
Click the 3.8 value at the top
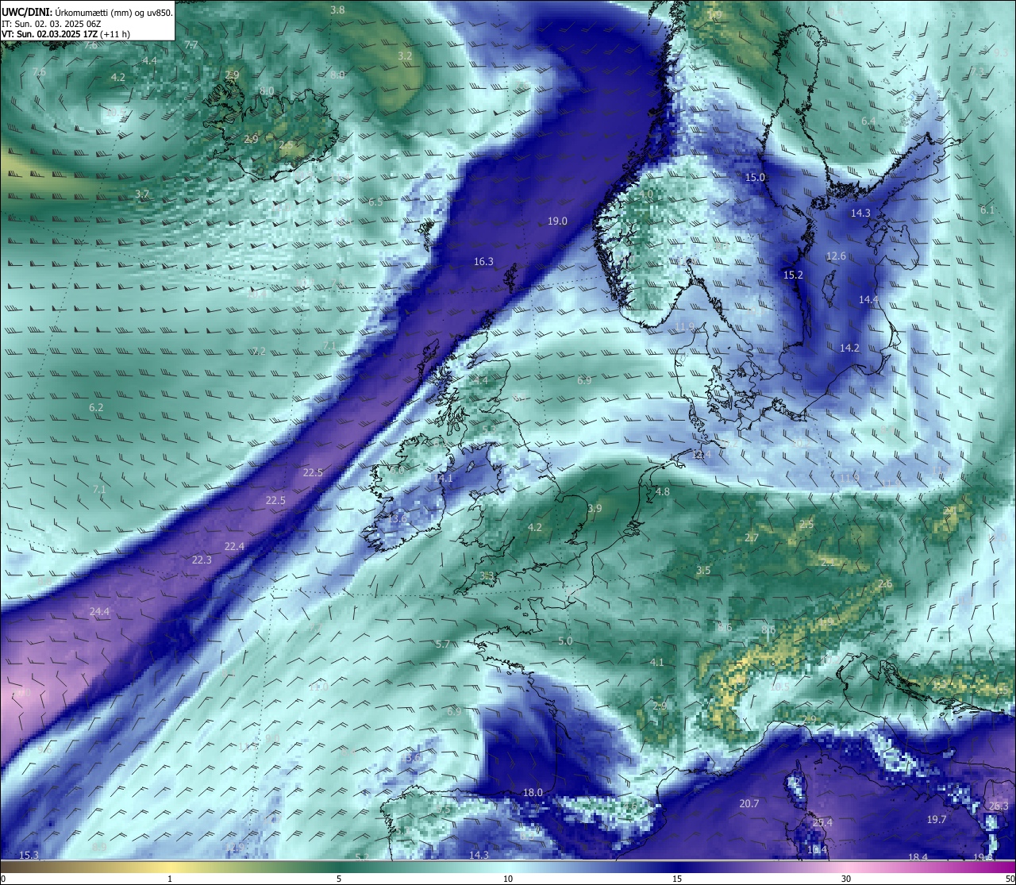(x=337, y=10)
